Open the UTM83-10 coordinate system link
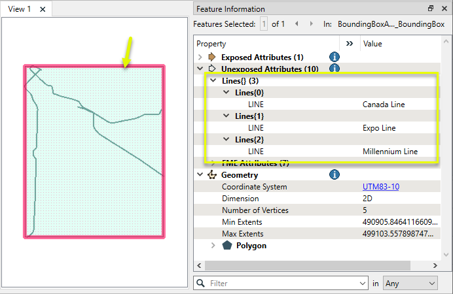 click(380, 187)
